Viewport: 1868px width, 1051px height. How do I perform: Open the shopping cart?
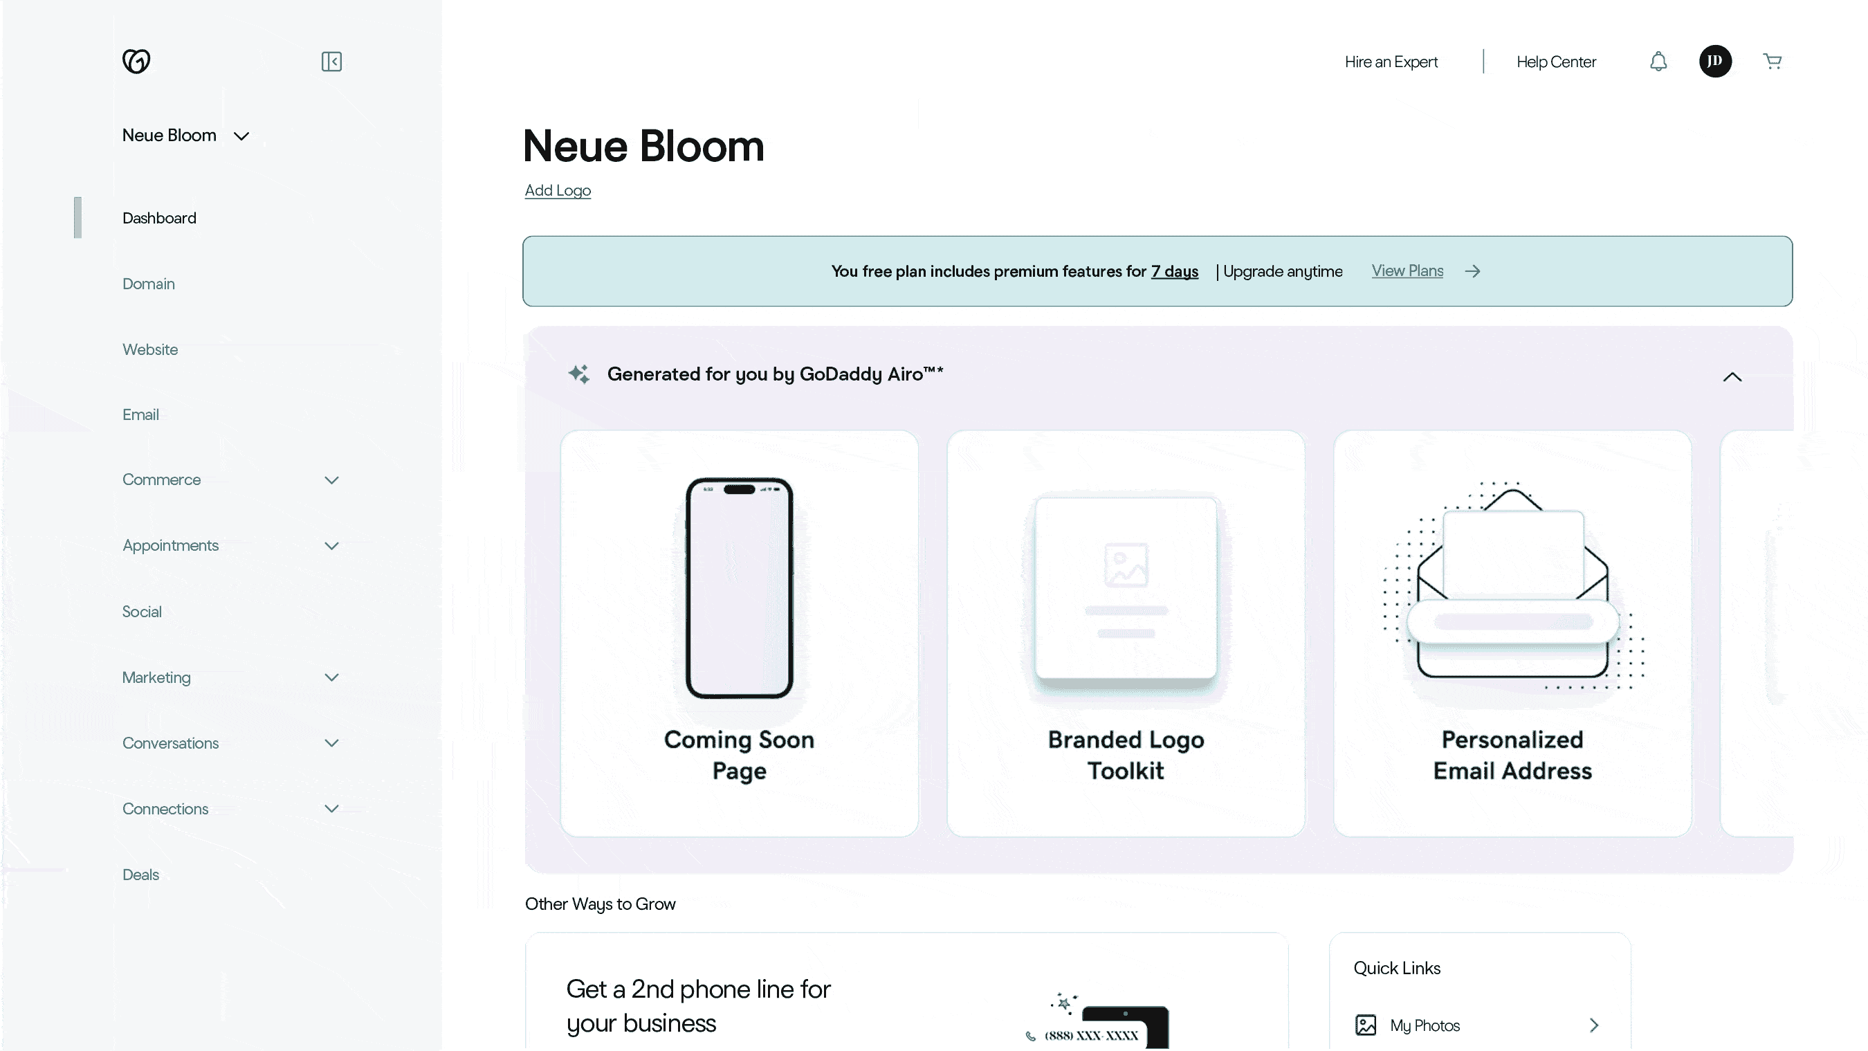[x=1773, y=62]
